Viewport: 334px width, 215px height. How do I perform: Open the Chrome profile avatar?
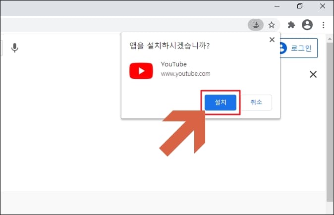pos(307,25)
